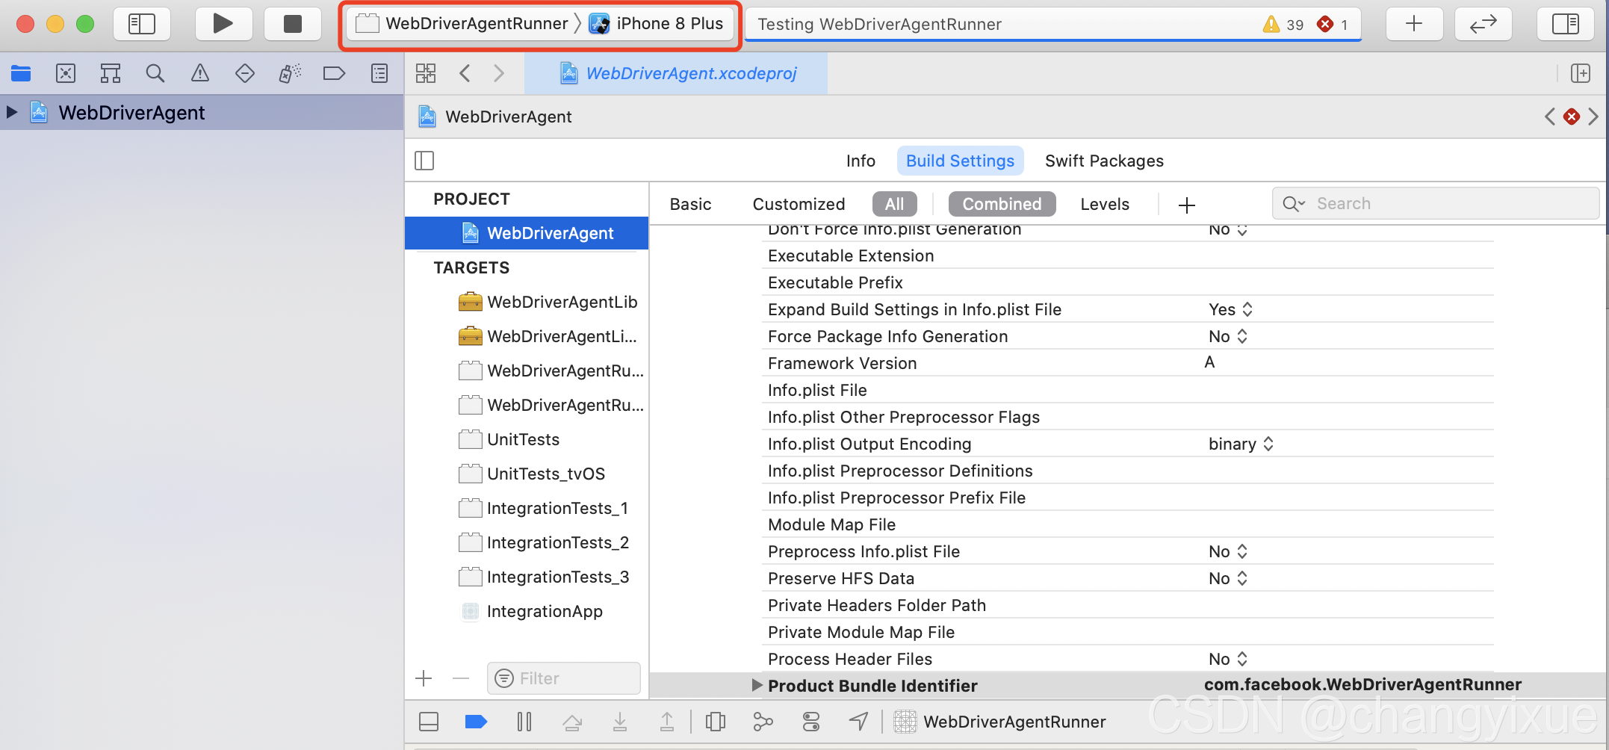1609x750 pixels.
Task: Show the inspectors panel on the right
Action: tap(1565, 24)
